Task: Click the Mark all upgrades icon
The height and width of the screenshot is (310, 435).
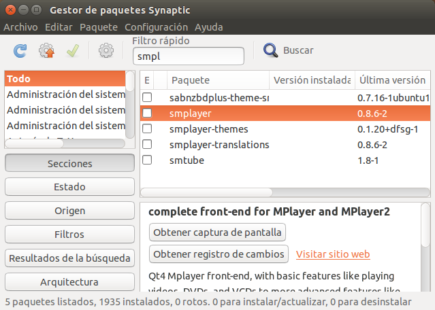Action: [46, 51]
